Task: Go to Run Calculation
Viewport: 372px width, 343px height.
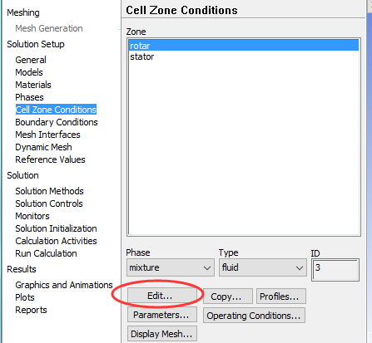Action: point(46,253)
